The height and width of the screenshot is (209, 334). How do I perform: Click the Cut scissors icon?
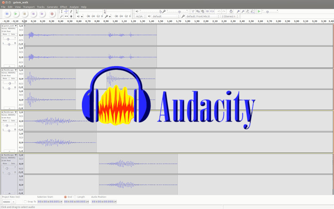click(x=193, y=11)
